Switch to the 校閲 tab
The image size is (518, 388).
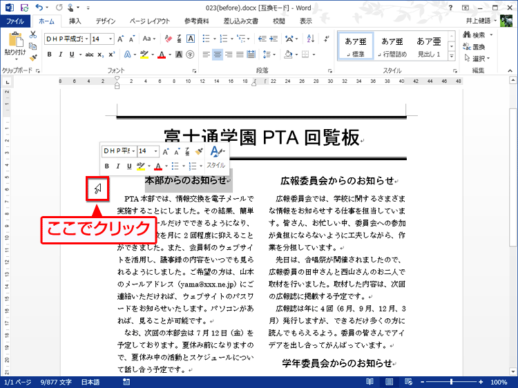(x=279, y=21)
